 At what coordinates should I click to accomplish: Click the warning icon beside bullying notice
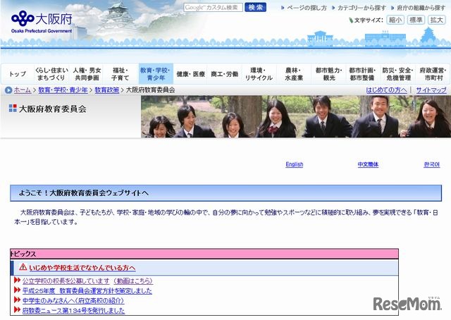click(x=23, y=268)
